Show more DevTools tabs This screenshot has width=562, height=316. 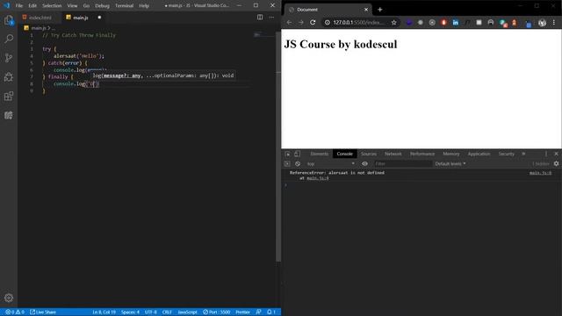pos(523,154)
